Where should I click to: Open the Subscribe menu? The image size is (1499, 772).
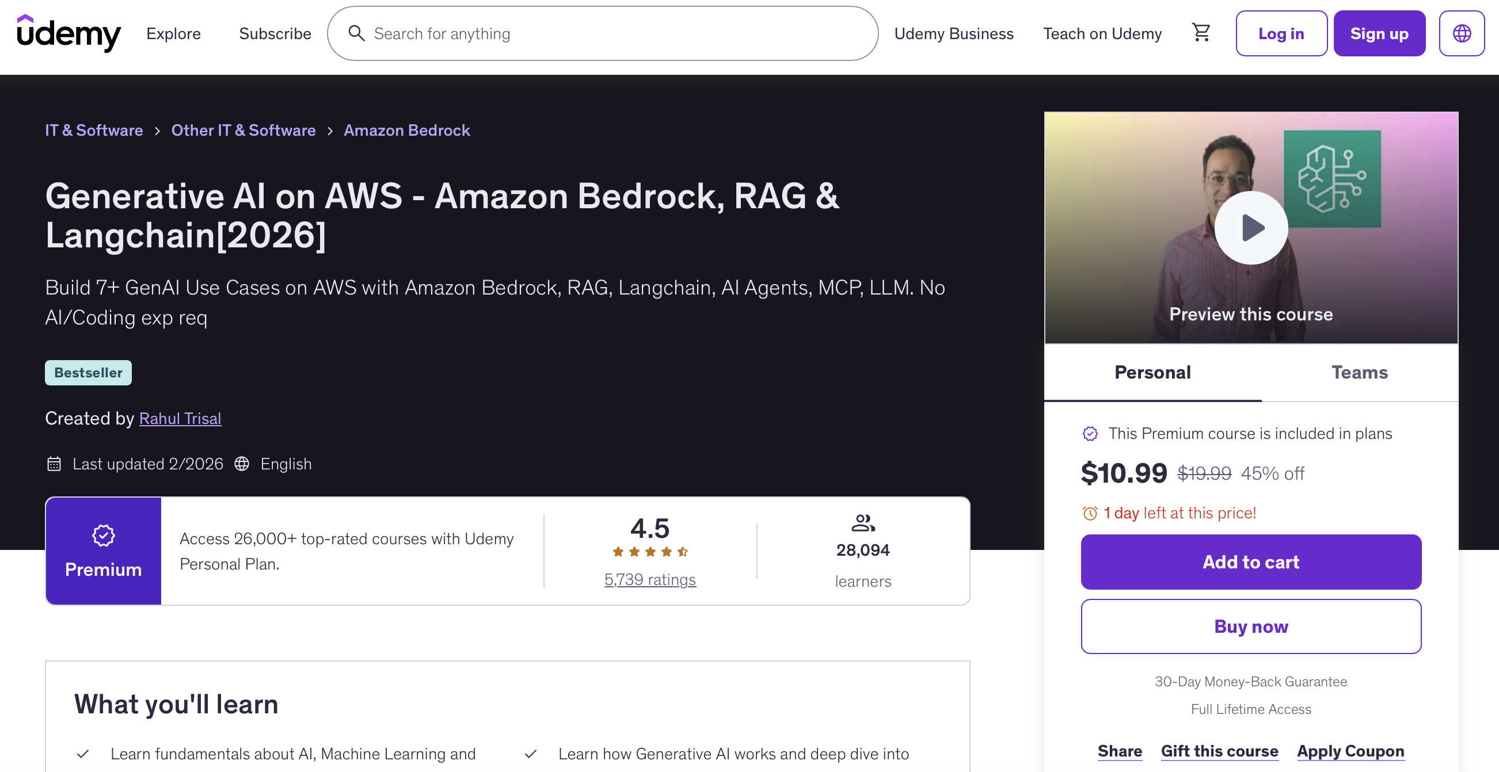(x=275, y=33)
